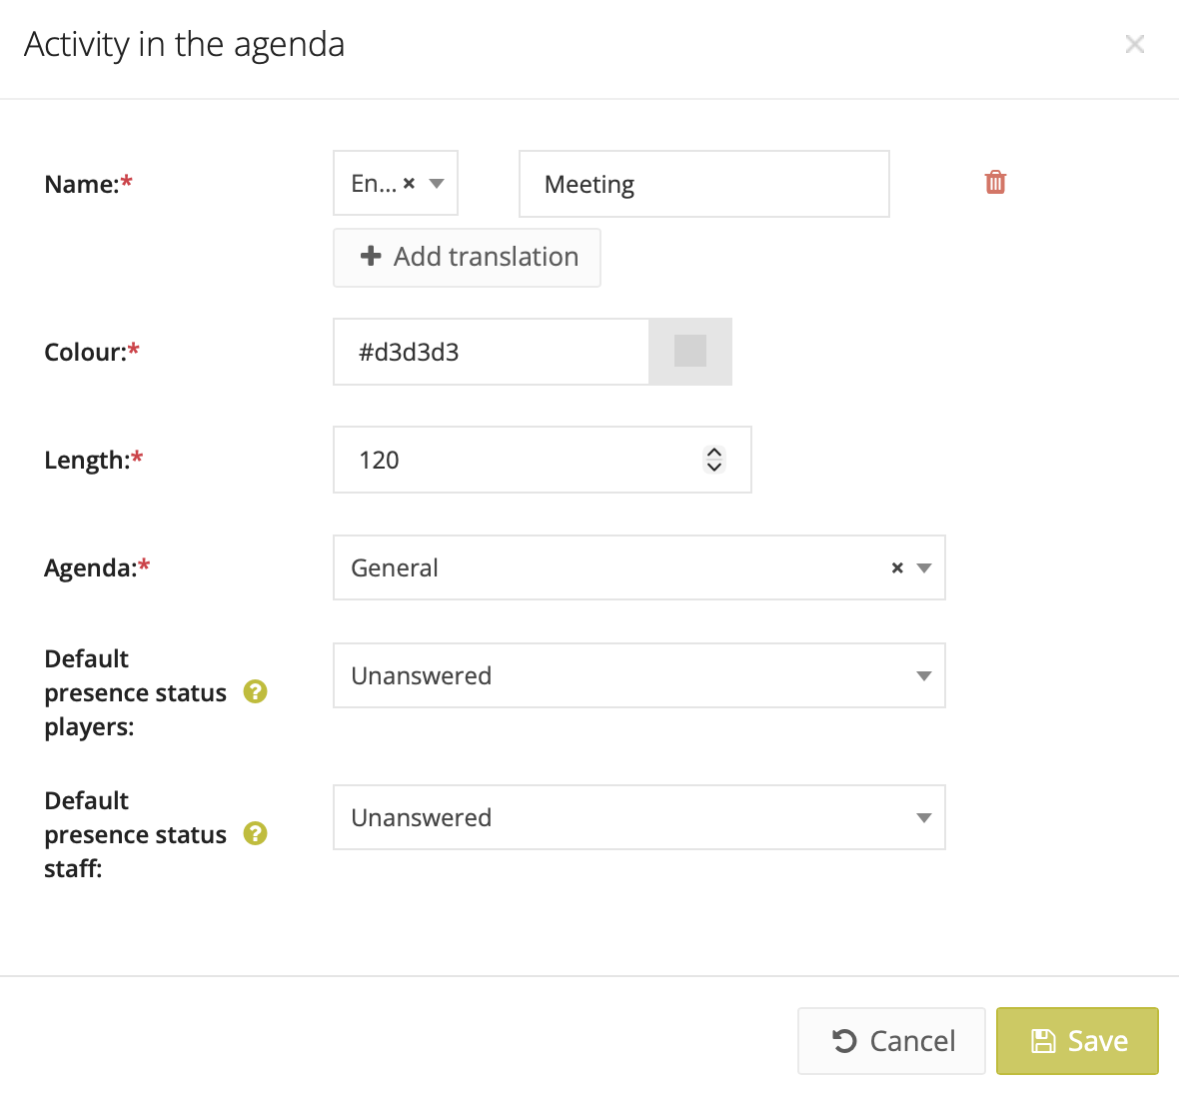Click into the Length number field
The image size is (1179, 1095).
point(520,460)
